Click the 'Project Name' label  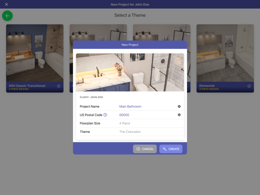coord(89,106)
